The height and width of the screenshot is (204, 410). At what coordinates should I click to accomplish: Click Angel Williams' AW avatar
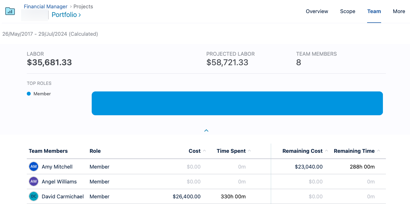point(34,181)
